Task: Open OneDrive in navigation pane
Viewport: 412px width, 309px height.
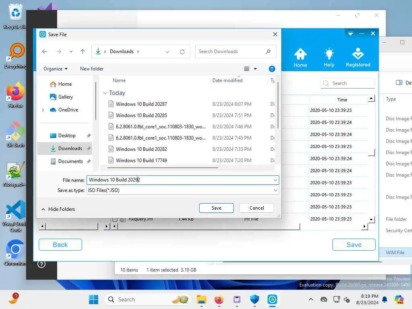Action: 64,110
